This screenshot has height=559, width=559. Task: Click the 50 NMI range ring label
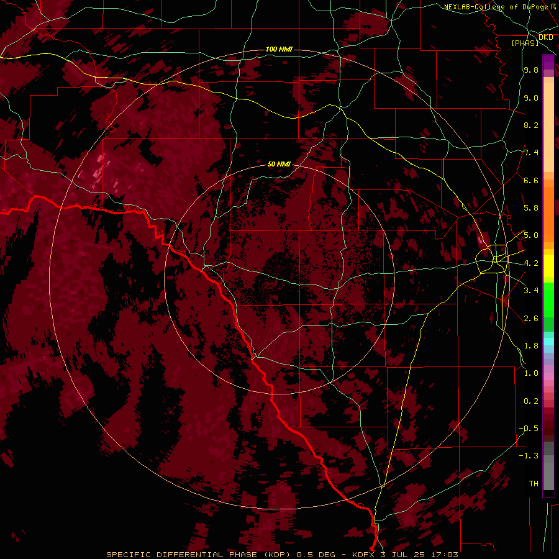[279, 164]
